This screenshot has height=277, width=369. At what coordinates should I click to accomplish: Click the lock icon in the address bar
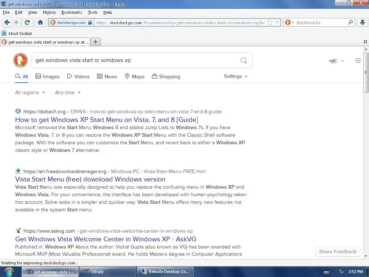click(x=90, y=22)
